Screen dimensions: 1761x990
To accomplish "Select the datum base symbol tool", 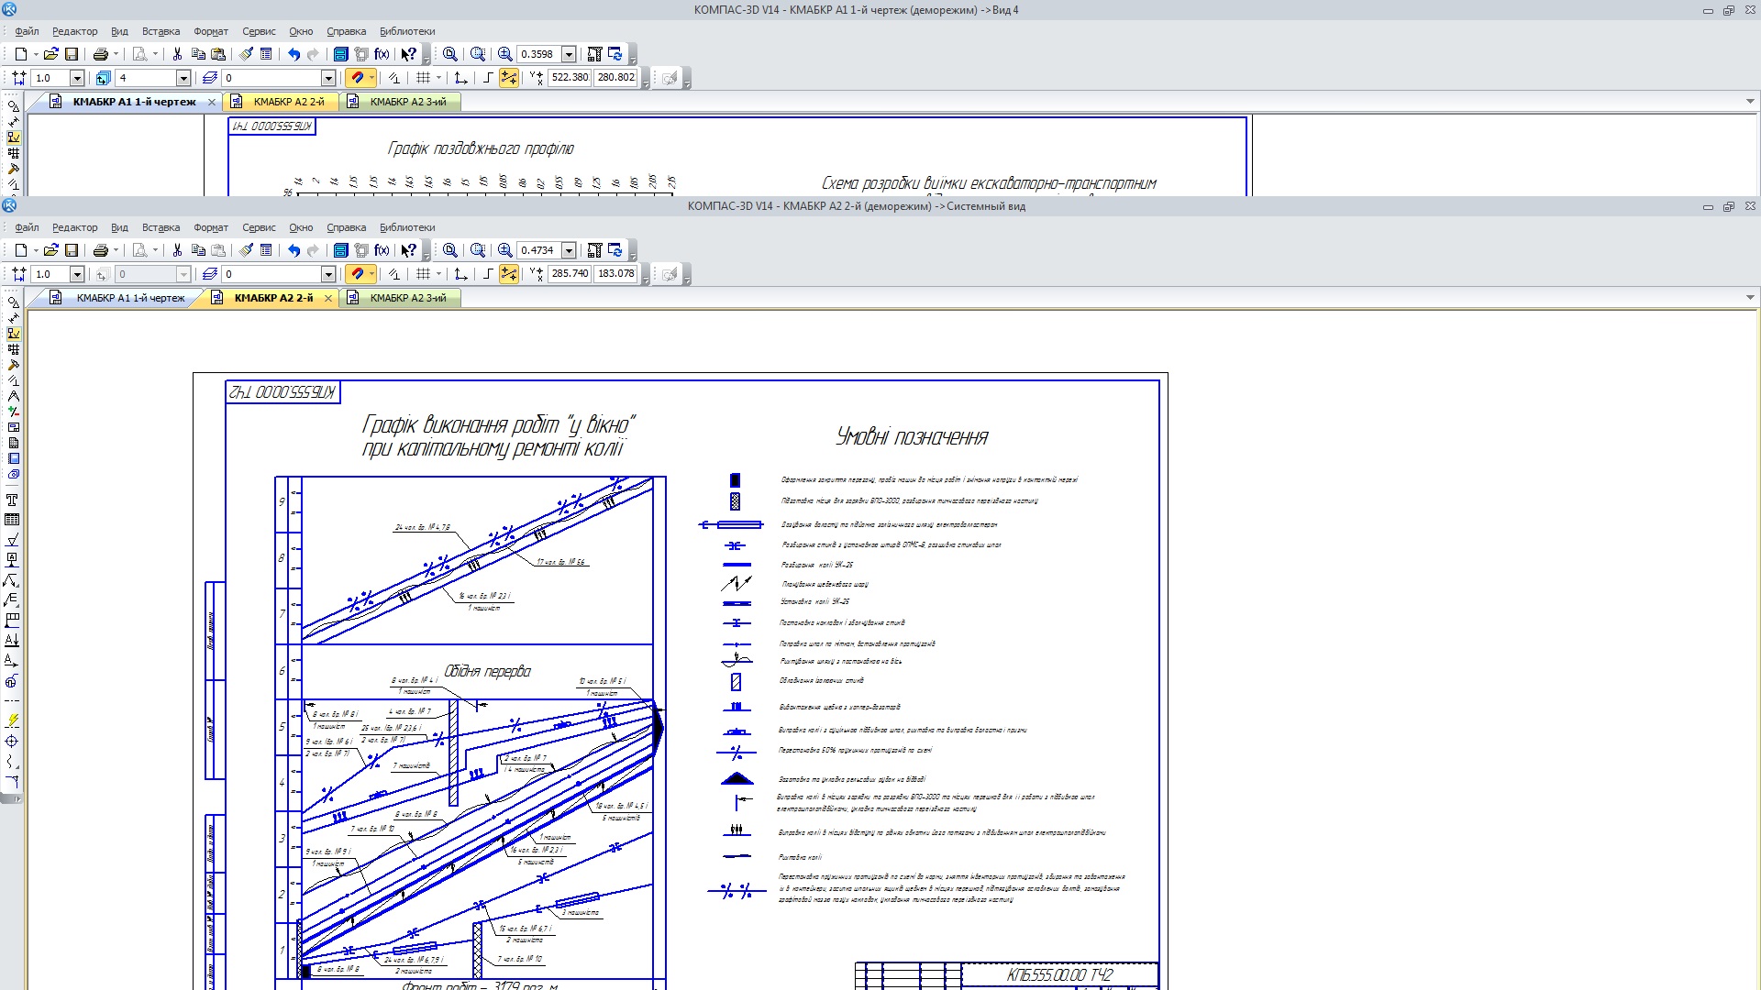I will point(12,560).
